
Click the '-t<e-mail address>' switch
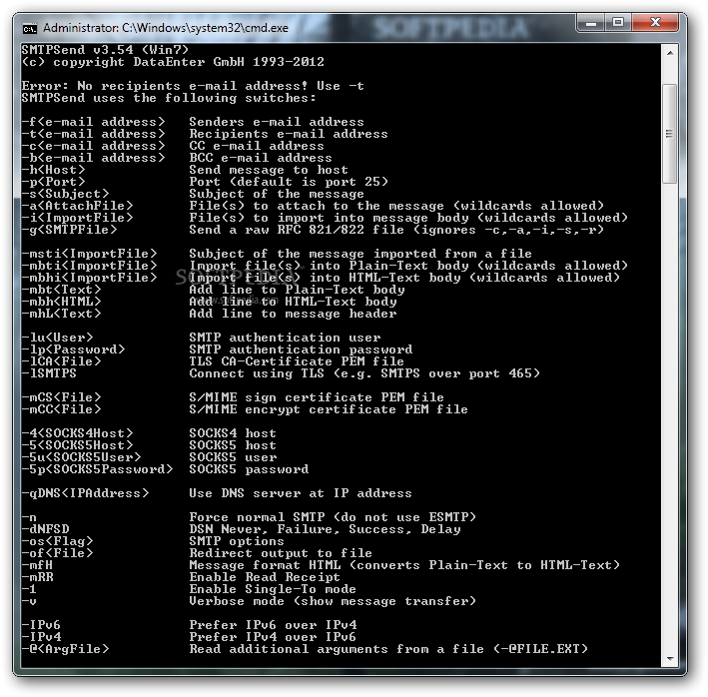pos(94,134)
